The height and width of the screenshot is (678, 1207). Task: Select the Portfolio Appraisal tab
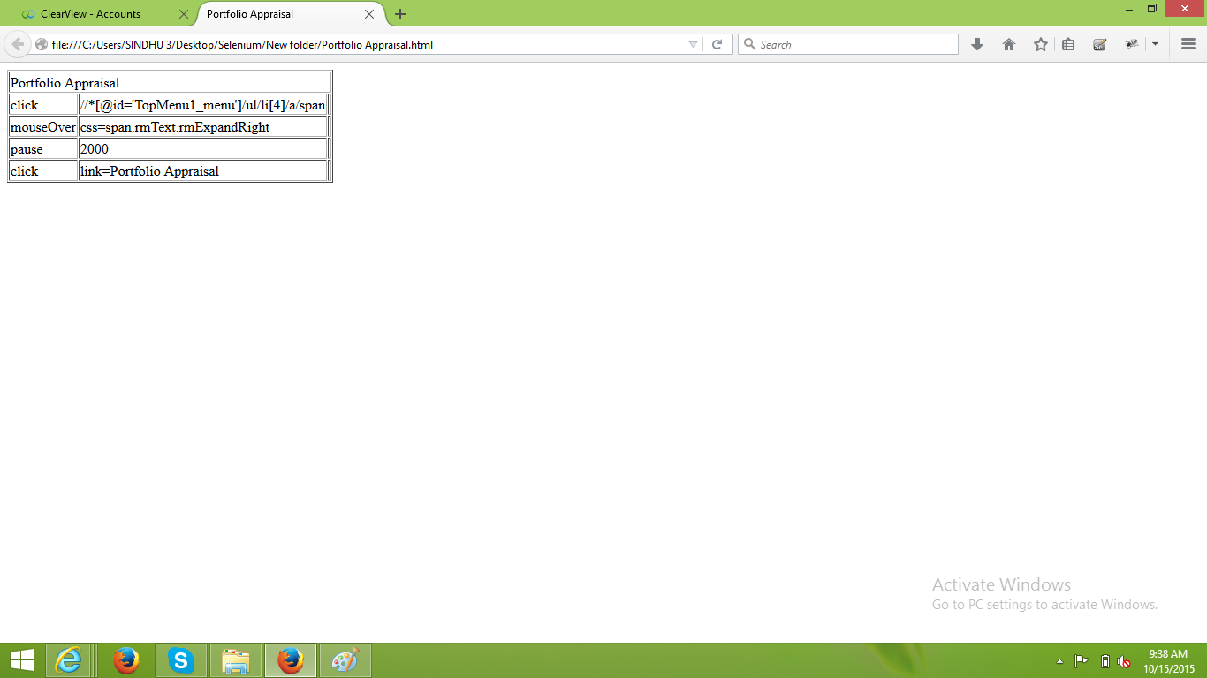coord(250,14)
